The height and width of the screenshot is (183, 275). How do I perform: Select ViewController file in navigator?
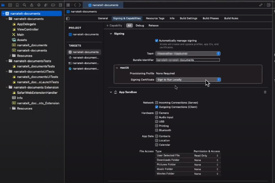tap(28, 29)
